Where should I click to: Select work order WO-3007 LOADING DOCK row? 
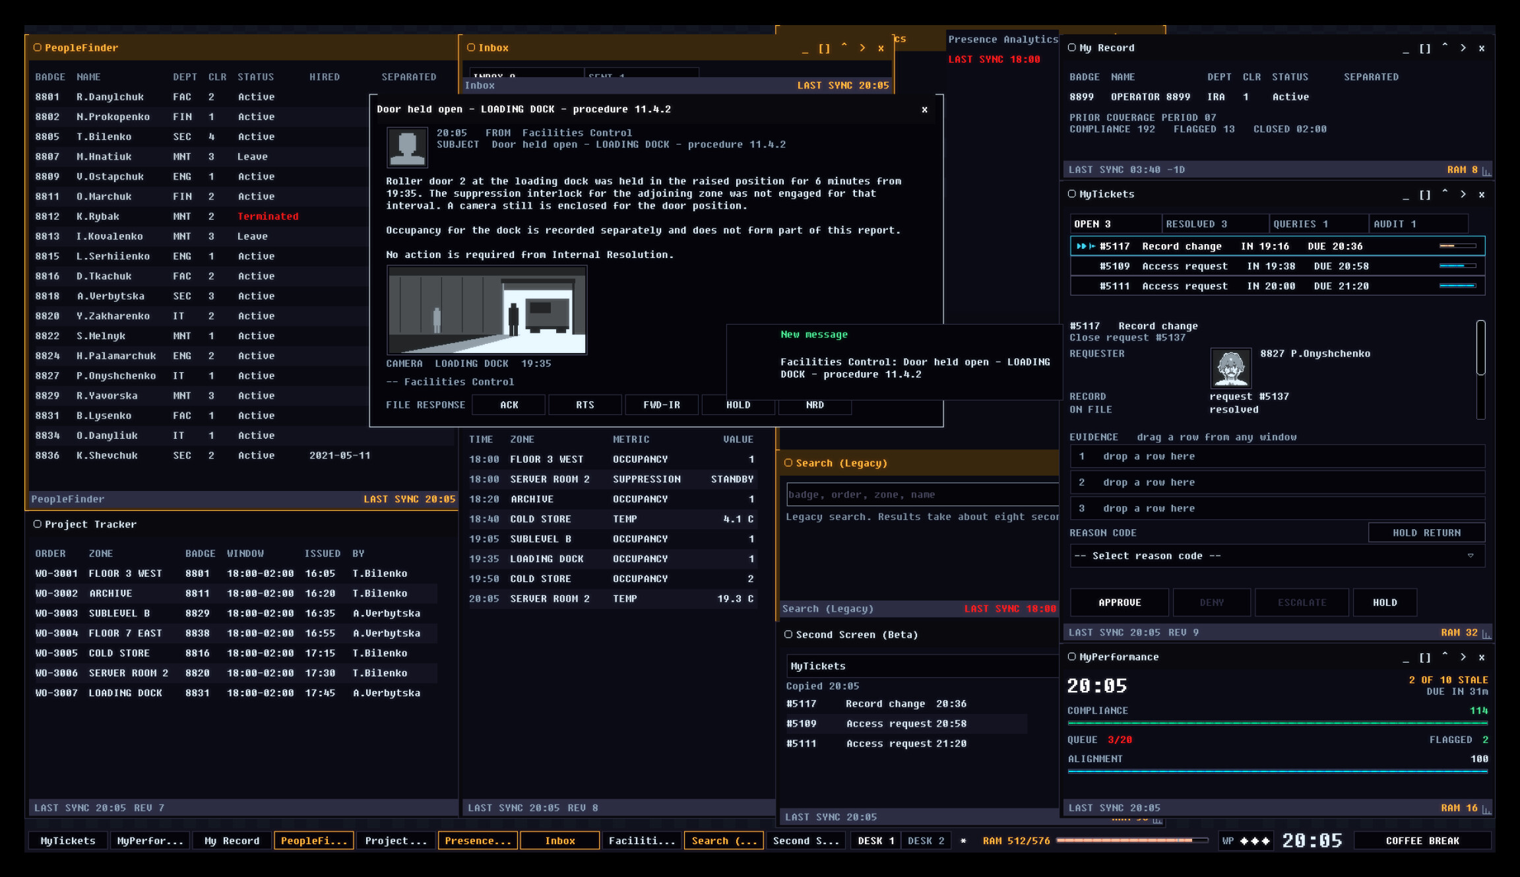pyautogui.click(x=235, y=693)
